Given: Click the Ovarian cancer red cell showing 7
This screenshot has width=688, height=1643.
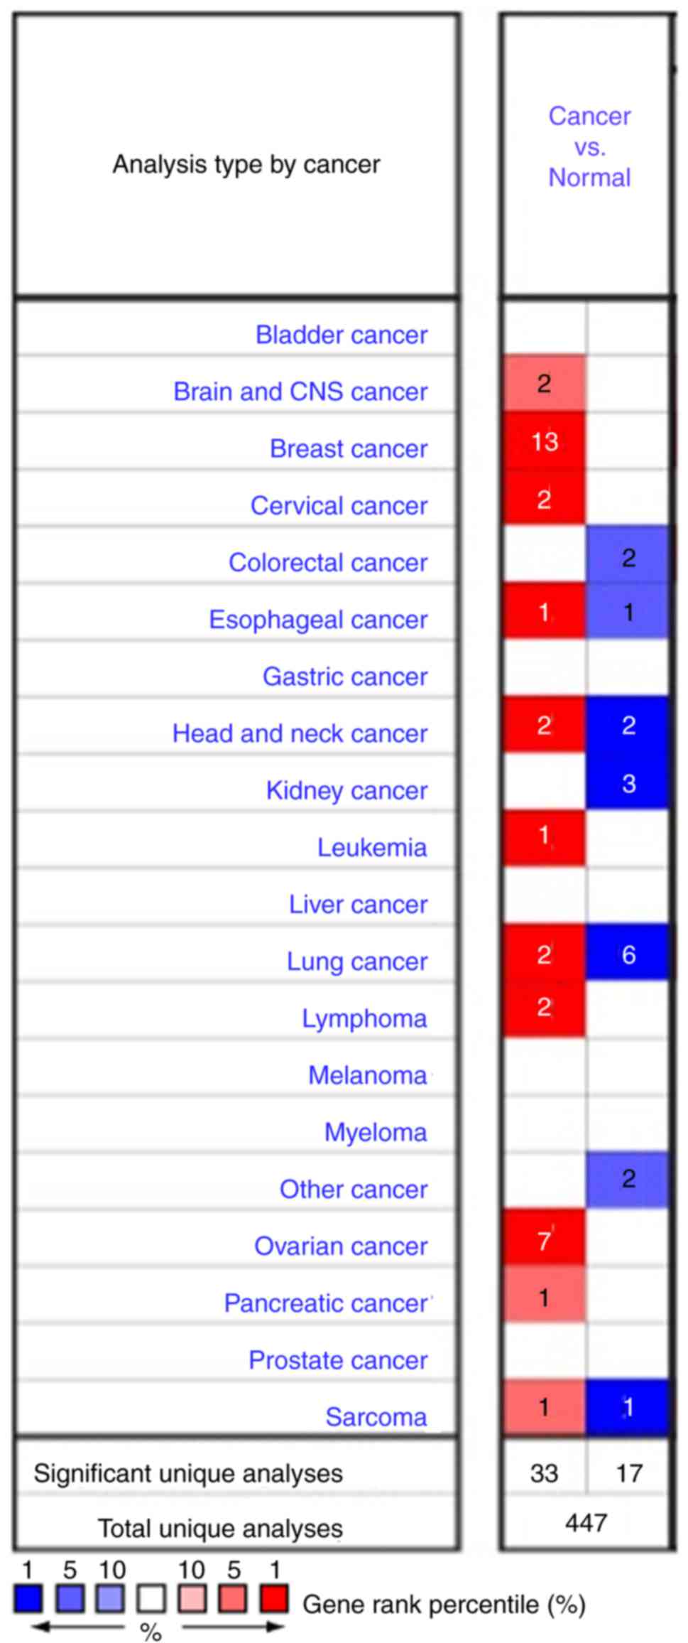Looking at the screenshot, I should pos(544,1240).
